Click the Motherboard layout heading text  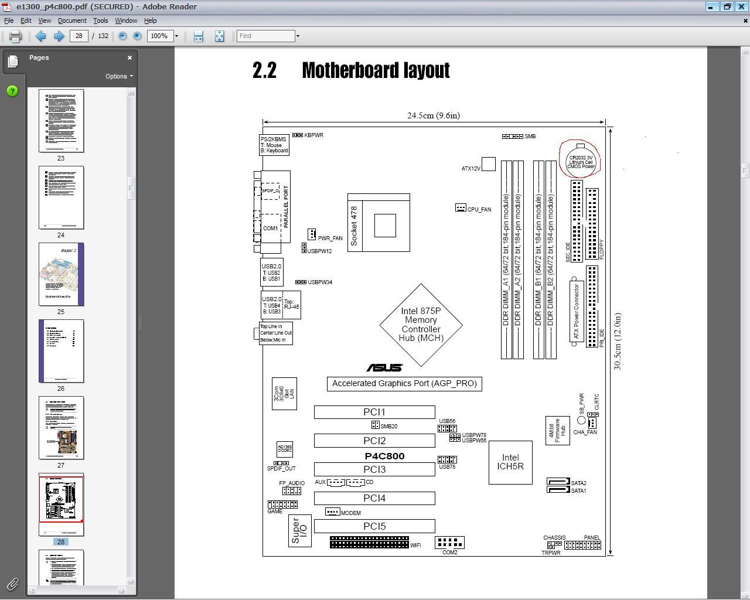coord(376,70)
